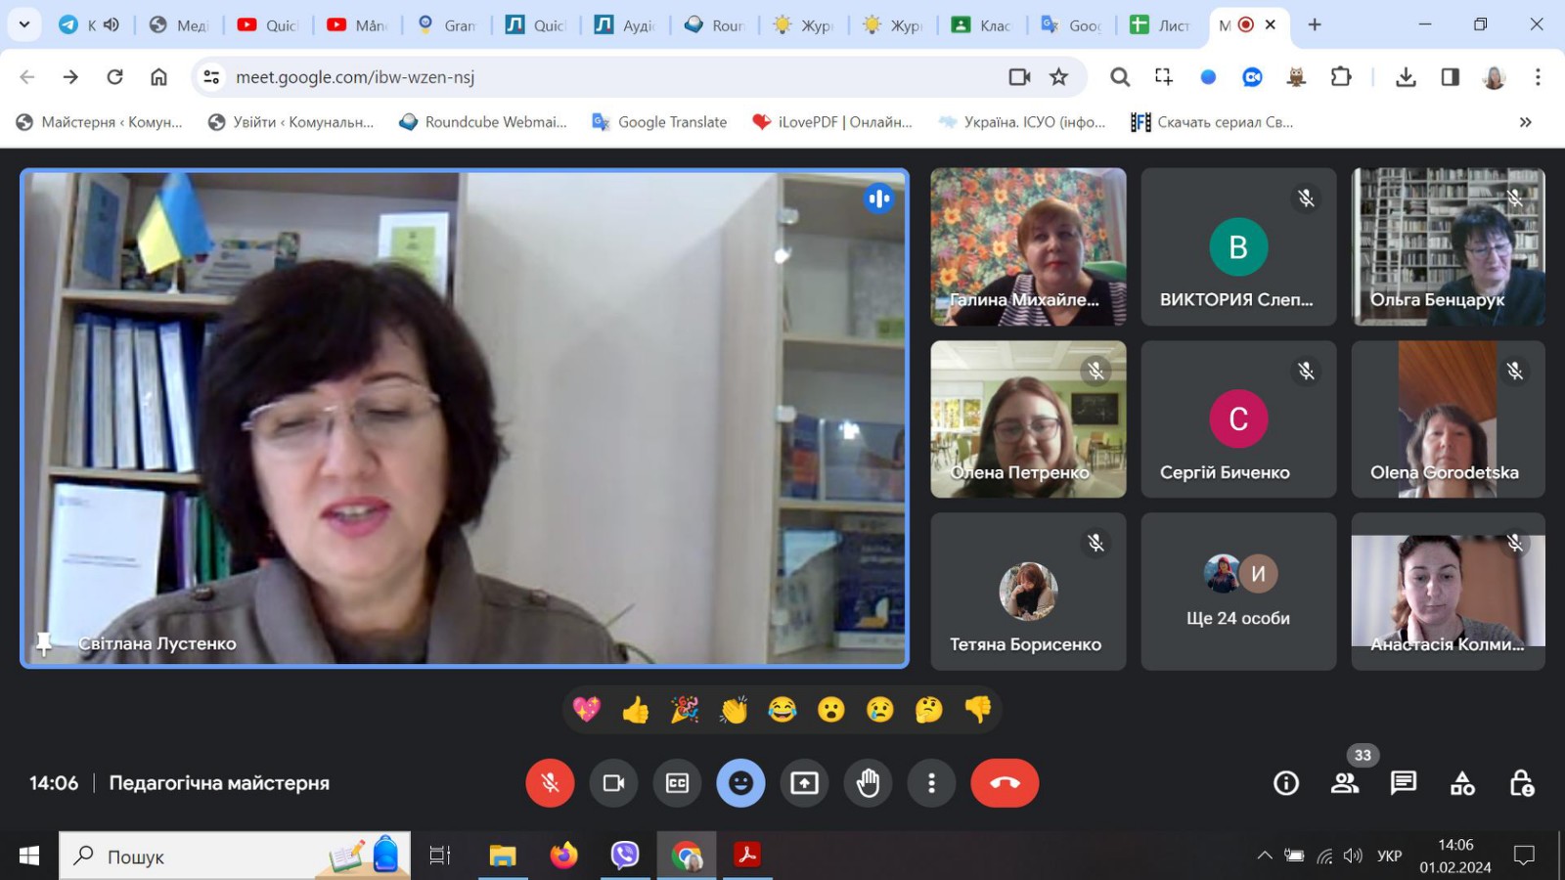Send the thumbs up reaction
The image size is (1565, 880).
coord(636,710)
